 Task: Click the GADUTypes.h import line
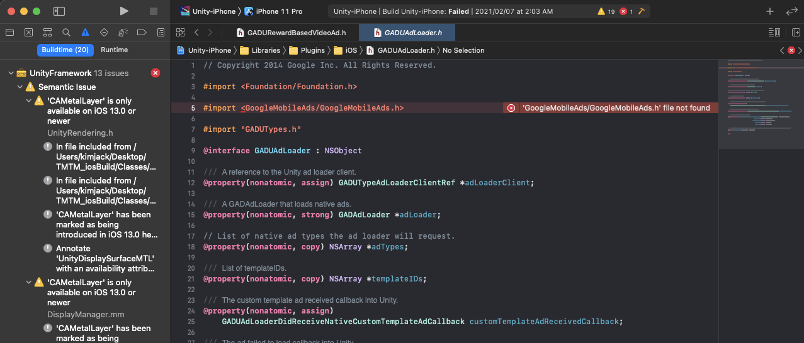252,129
